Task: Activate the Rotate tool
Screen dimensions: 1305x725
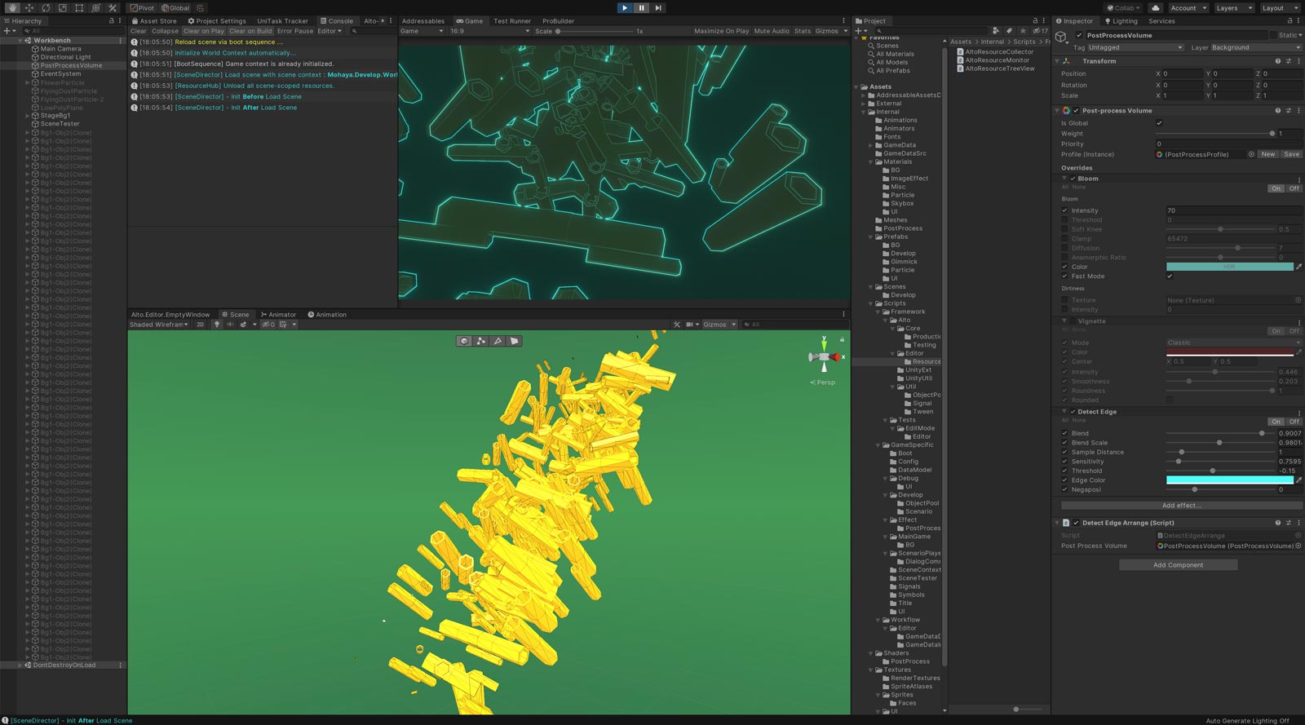Action: pos(46,7)
